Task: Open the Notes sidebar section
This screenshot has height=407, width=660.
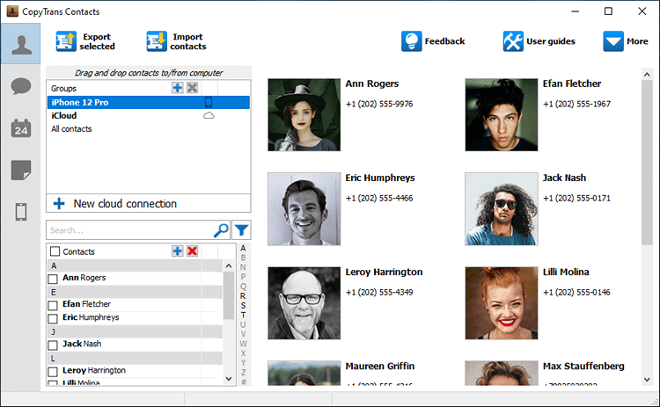Action: click(20, 170)
